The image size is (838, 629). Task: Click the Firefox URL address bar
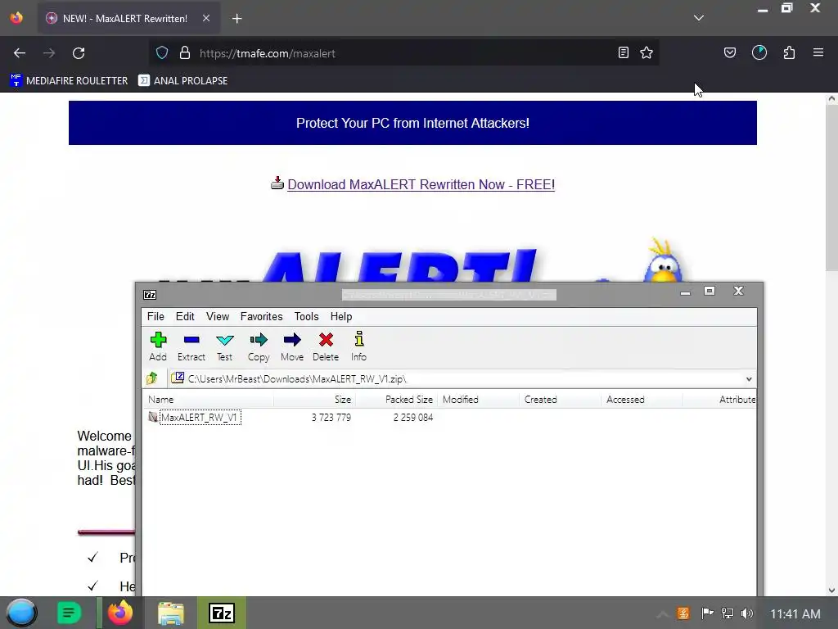403,53
